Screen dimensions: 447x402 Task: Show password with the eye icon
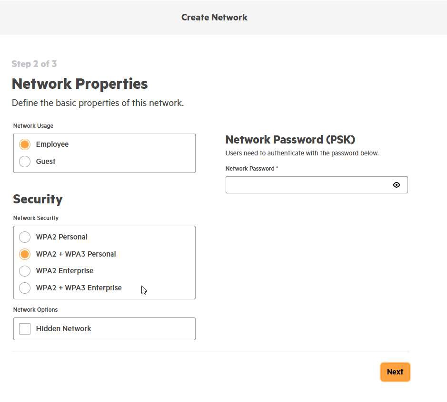(x=396, y=185)
